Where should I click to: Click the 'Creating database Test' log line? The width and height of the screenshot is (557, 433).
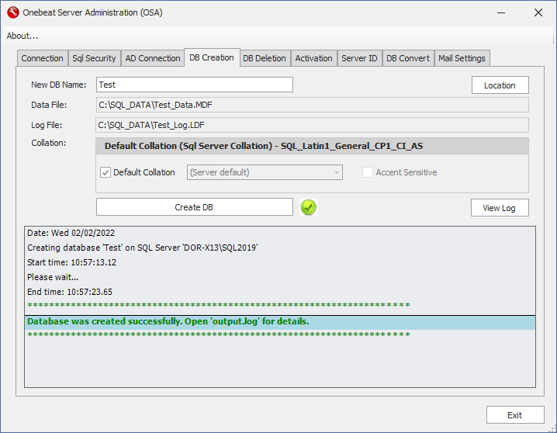143,248
